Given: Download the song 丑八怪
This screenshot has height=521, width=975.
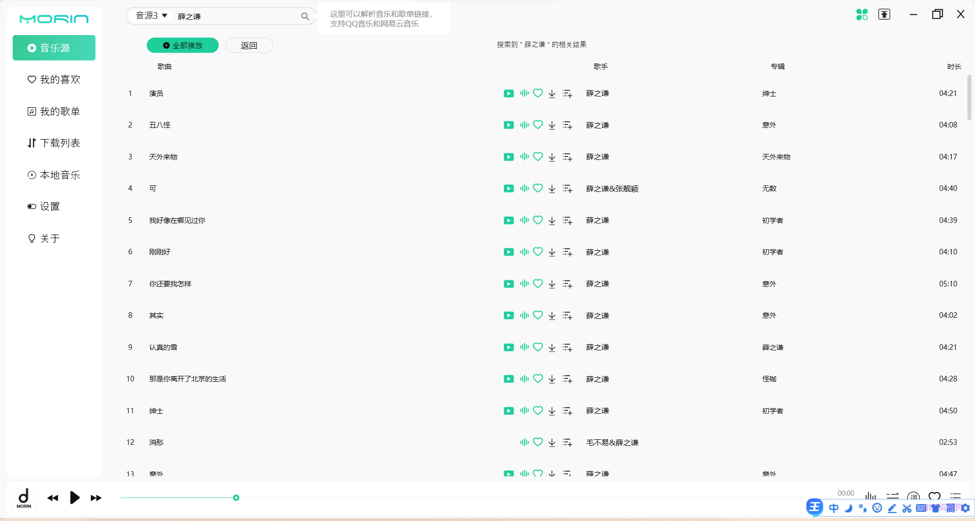Looking at the screenshot, I should (x=552, y=124).
